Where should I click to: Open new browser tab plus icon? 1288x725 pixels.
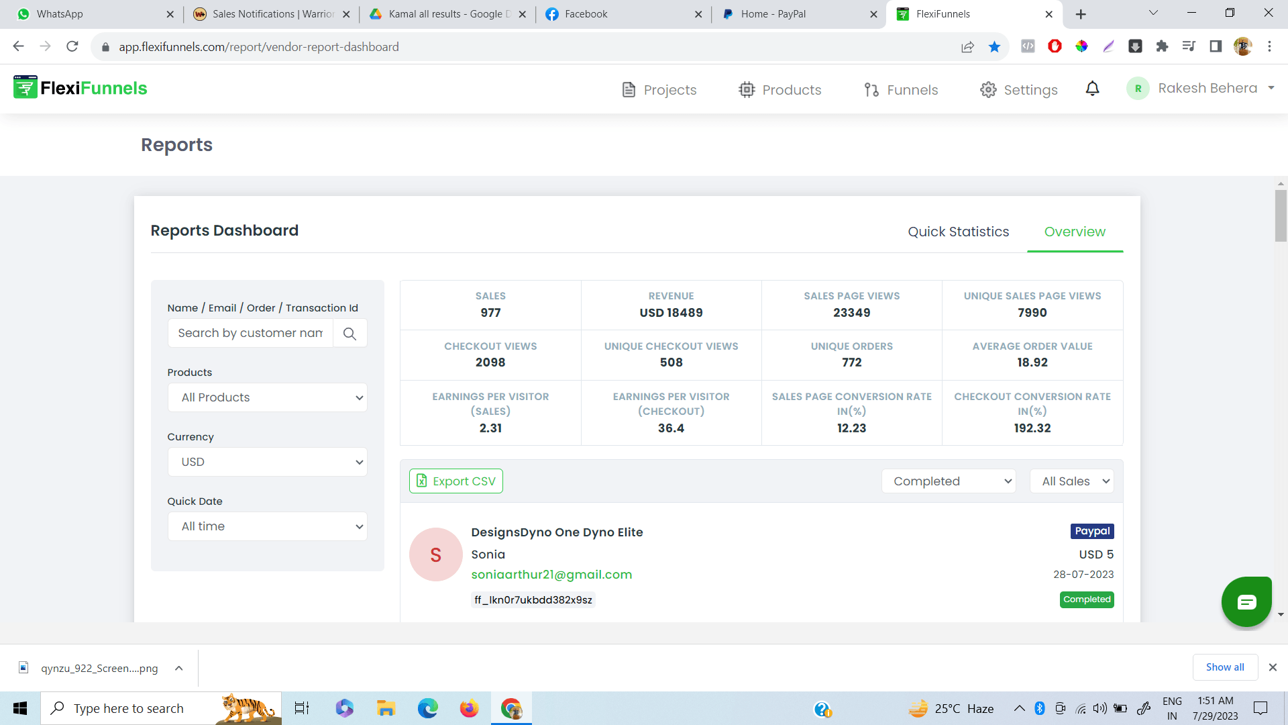pos(1081,14)
